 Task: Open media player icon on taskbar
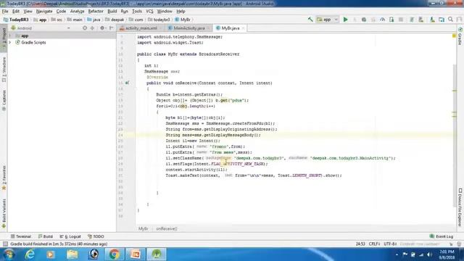point(50,254)
